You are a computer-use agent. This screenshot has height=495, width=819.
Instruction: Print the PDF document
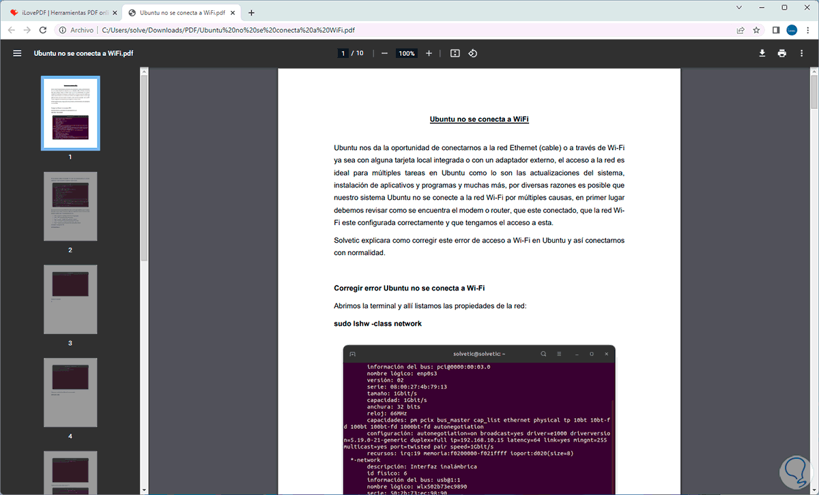782,53
